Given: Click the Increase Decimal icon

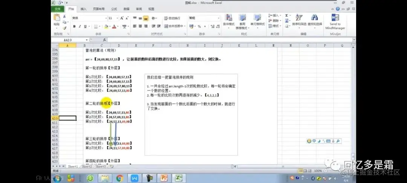Looking at the screenshot, I should point(212,26).
